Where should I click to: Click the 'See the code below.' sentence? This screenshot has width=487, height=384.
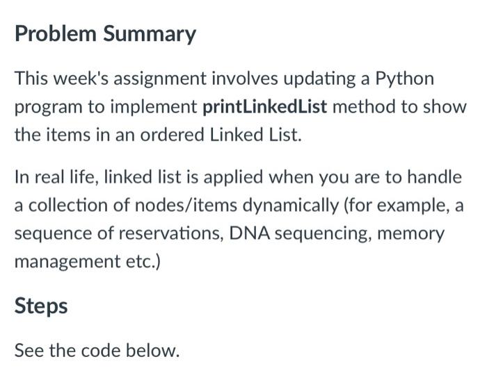click(x=97, y=351)
